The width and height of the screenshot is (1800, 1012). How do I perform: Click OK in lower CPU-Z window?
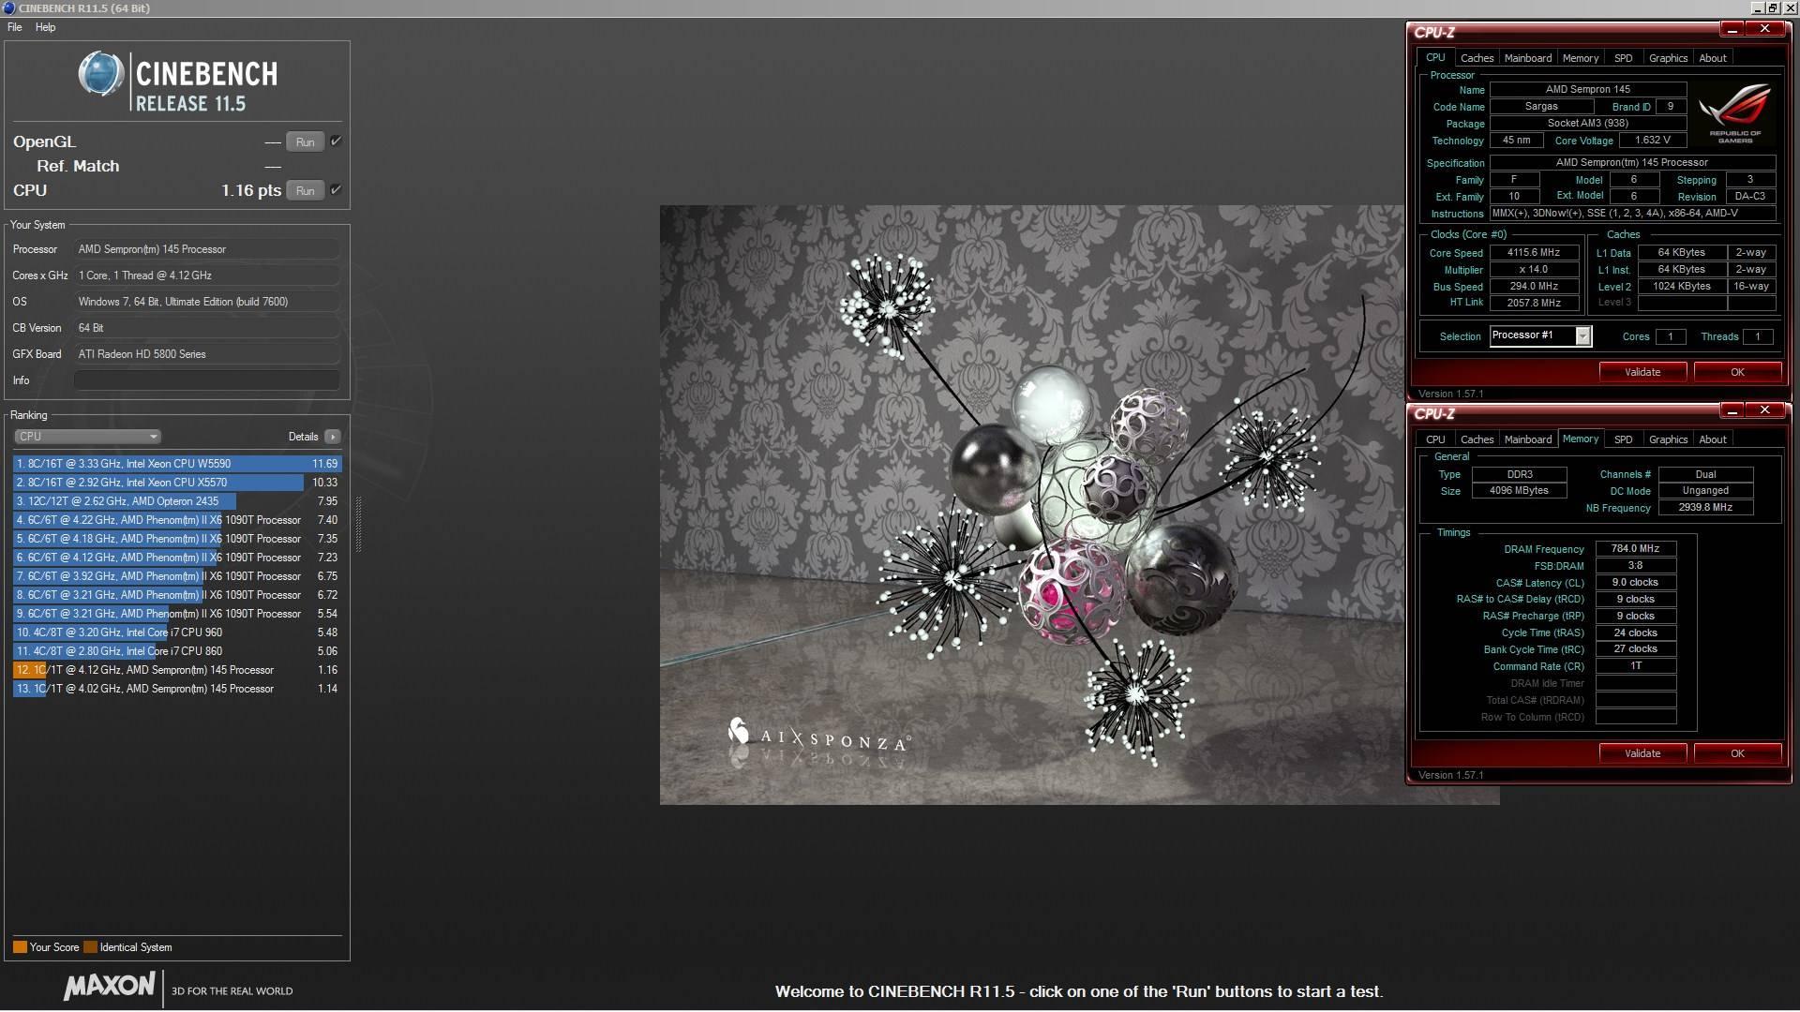tap(1737, 753)
